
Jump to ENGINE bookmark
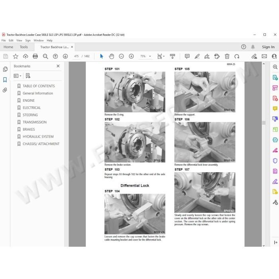click(x=28, y=100)
